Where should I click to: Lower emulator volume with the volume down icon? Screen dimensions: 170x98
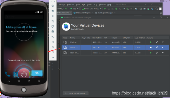(53, 16)
